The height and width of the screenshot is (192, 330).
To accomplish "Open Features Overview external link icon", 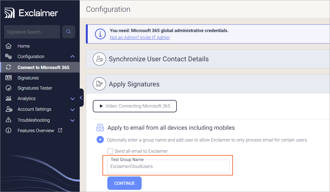I will [60, 130].
